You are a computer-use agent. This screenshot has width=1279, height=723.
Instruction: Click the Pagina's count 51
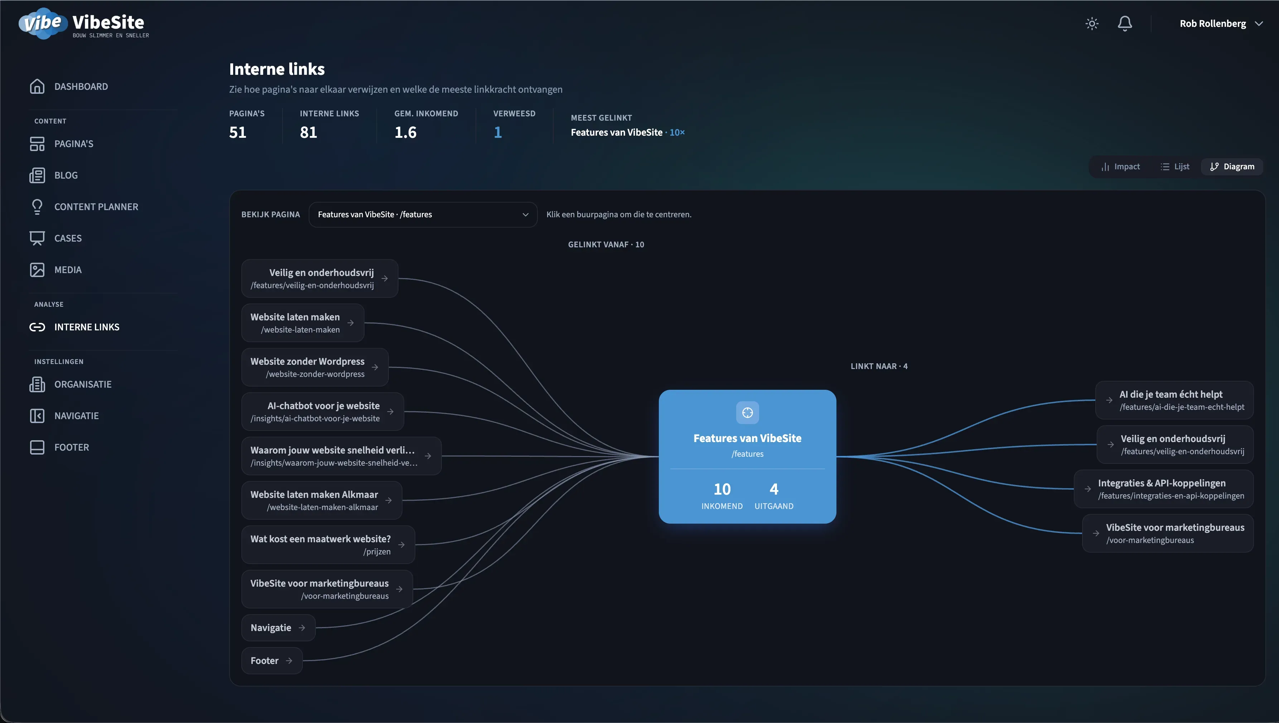pos(237,132)
